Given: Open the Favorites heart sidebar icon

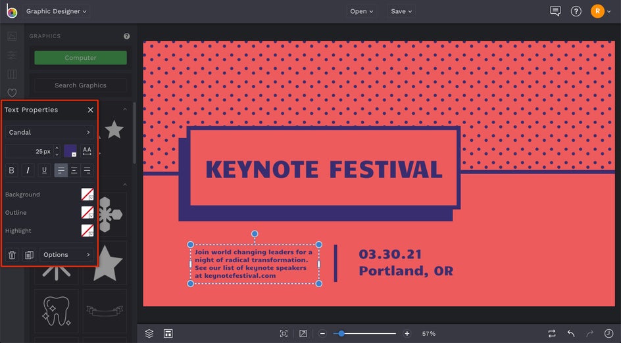Looking at the screenshot, I should (x=12, y=93).
